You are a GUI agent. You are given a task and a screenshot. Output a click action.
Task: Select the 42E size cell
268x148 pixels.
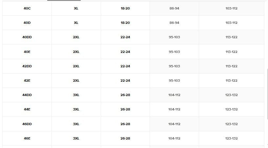(x=27, y=80)
